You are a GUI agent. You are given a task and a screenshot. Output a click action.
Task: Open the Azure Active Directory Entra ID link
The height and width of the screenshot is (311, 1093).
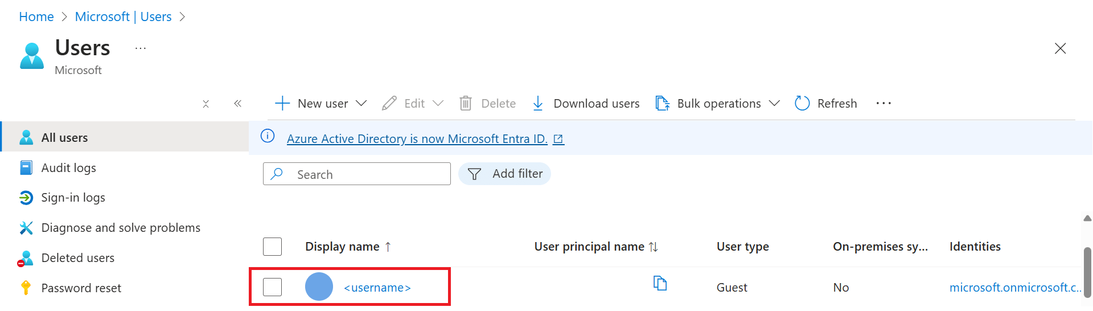coord(417,139)
